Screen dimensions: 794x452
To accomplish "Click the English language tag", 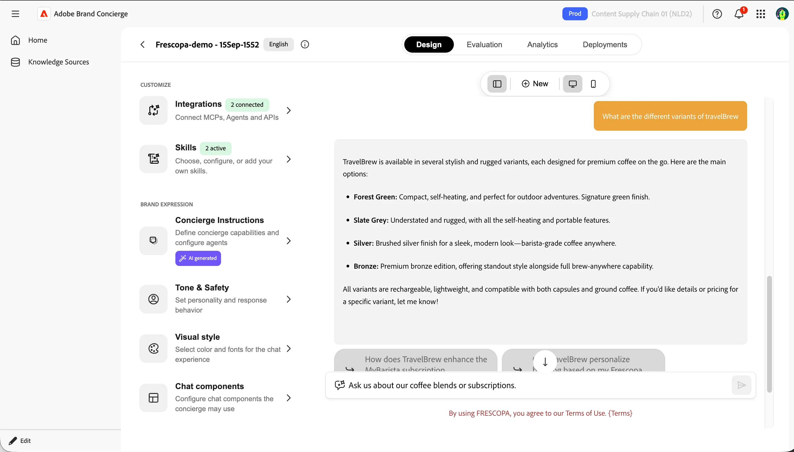I will [x=278, y=44].
